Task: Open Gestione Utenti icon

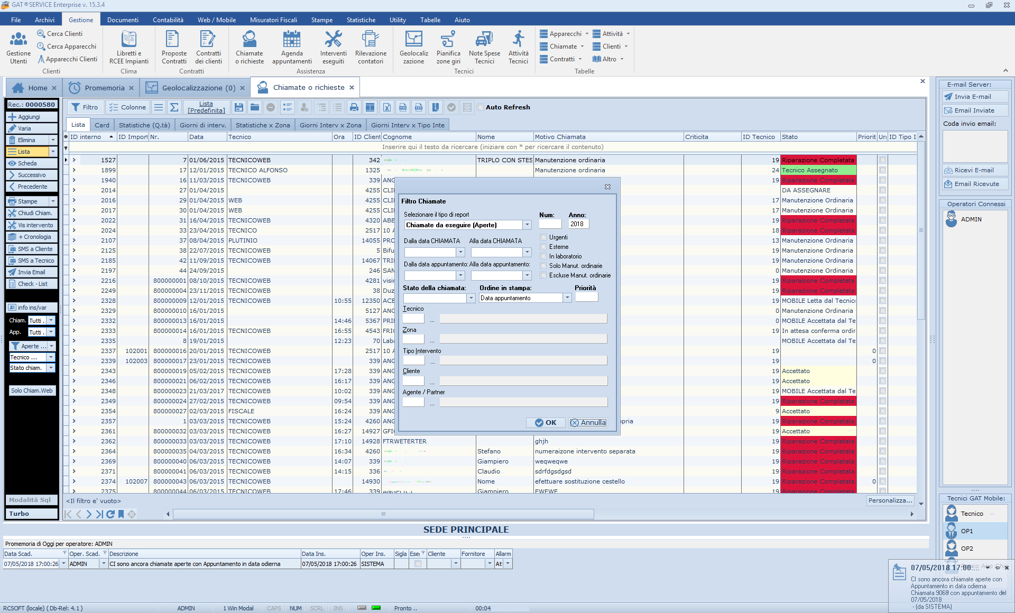Action: tap(19, 48)
